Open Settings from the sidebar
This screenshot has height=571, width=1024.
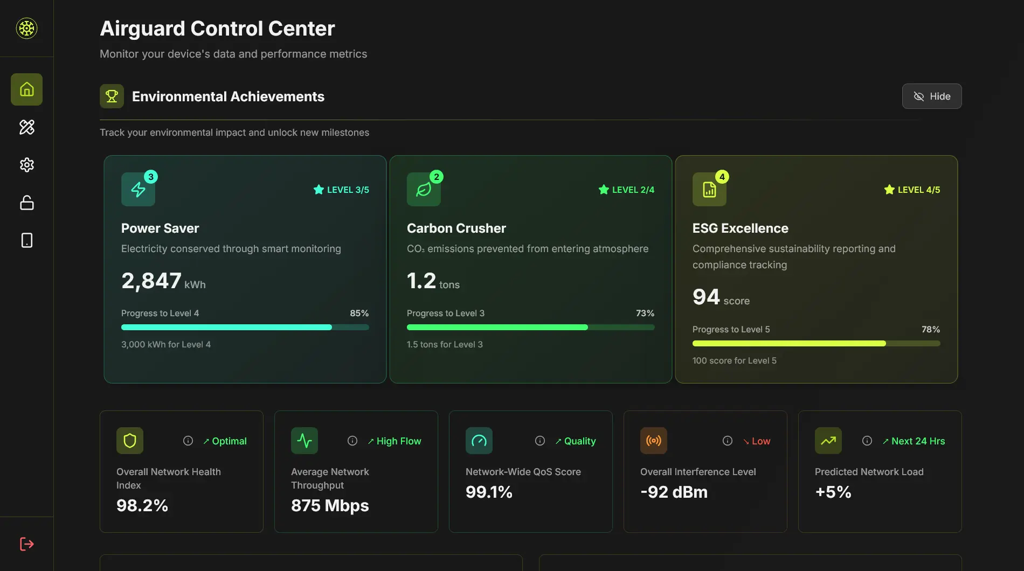26,165
